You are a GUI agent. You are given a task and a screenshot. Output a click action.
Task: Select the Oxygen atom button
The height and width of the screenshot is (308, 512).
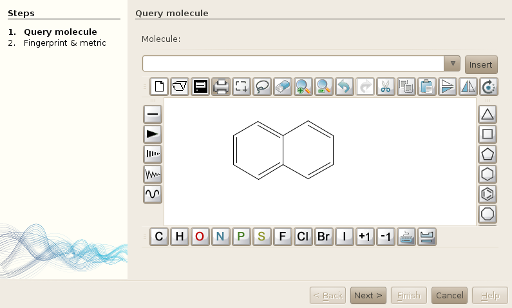[200, 236]
